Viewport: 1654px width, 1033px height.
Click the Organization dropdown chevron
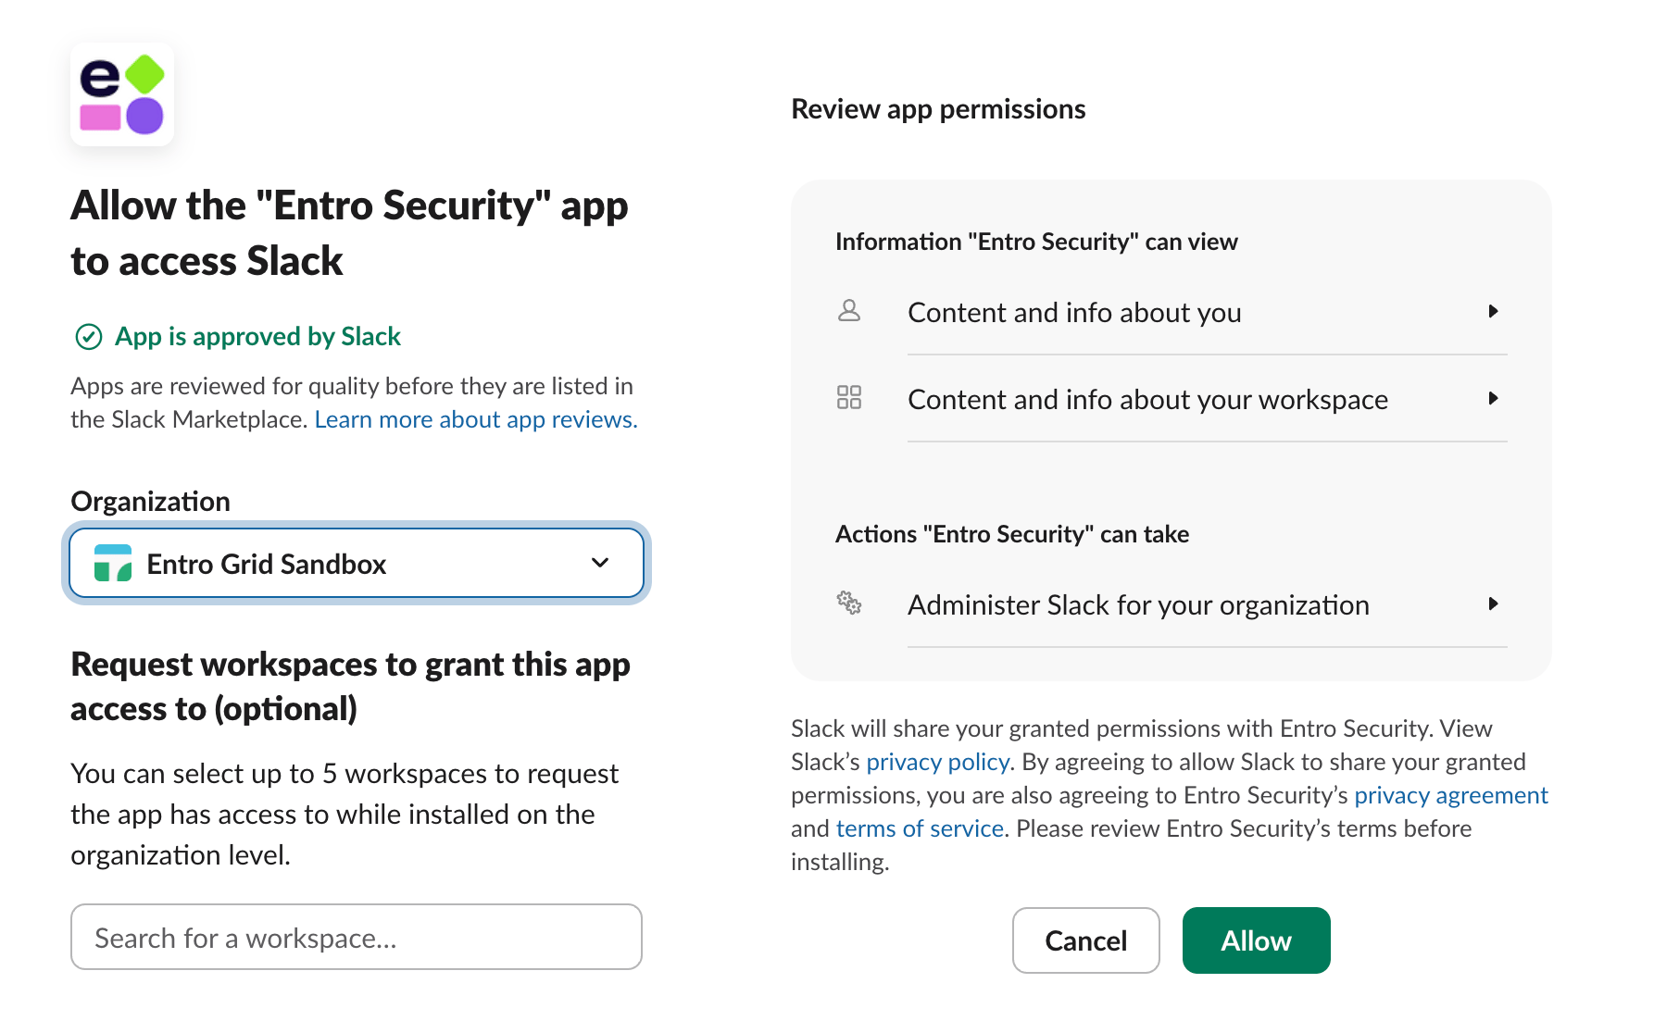pos(600,563)
